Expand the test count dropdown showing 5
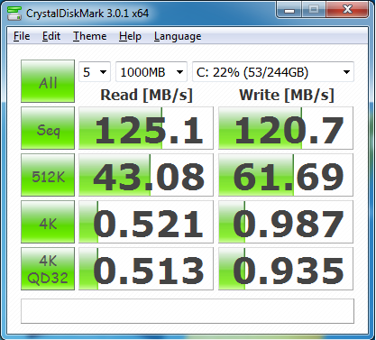This screenshot has height=340, width=376. pos(95,72)
